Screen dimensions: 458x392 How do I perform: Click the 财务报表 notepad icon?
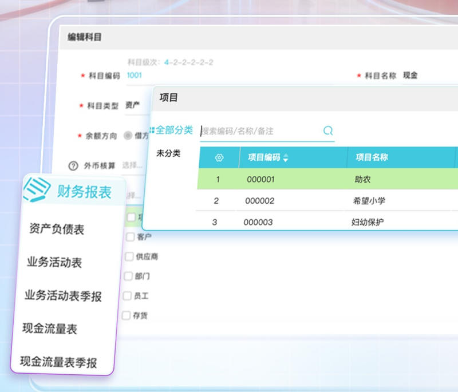(x=37, y=189)
